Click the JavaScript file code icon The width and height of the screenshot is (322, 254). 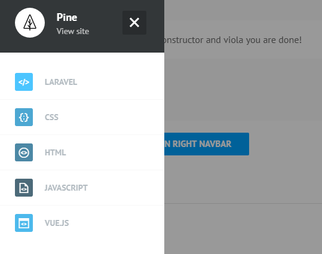[x=24, y=188]
